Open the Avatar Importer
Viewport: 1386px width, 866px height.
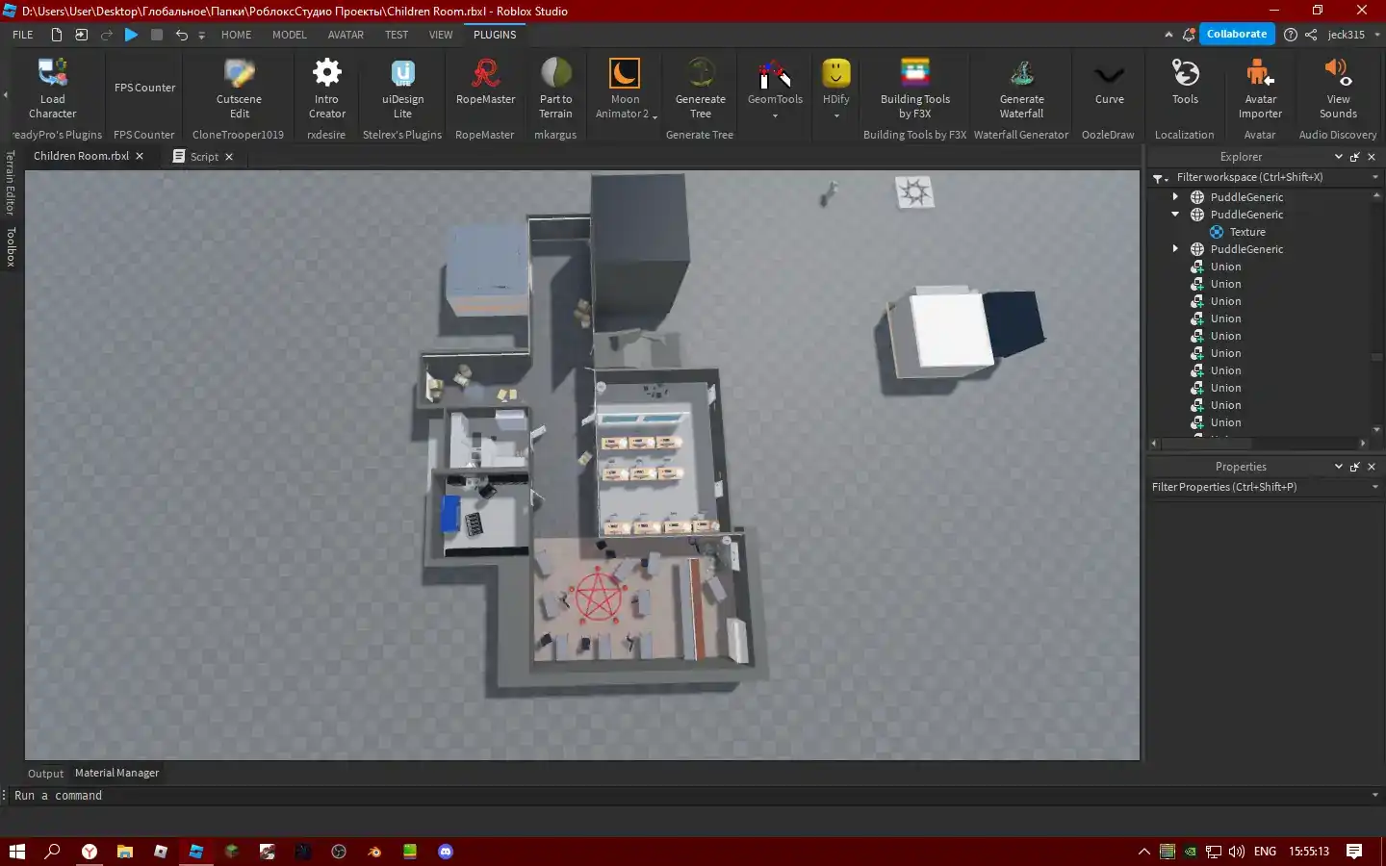[1260, 89]
